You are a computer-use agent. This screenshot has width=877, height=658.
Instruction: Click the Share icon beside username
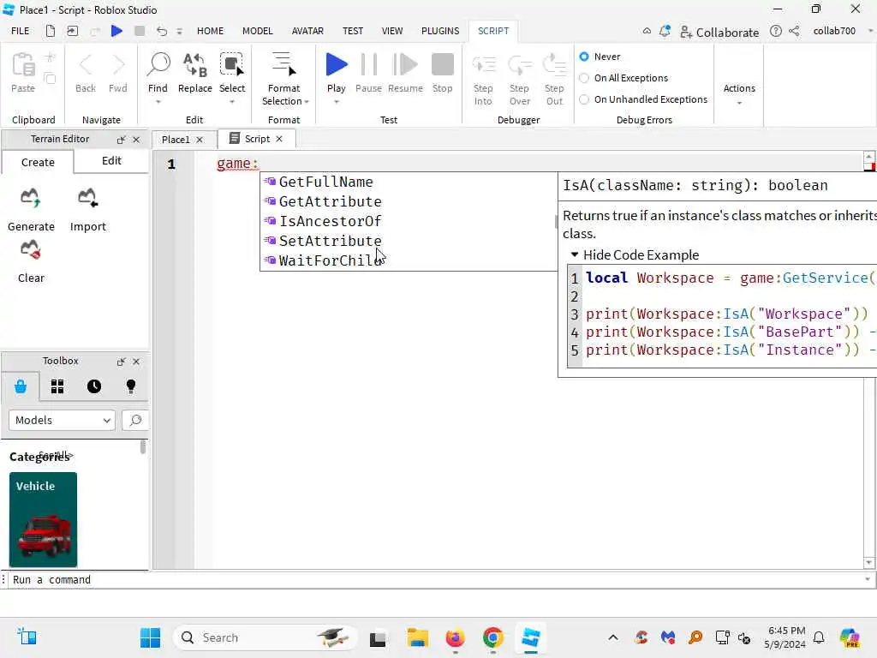[794, 32]
